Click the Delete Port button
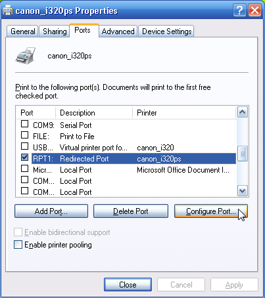The image size is (265, 298). tap(131, 211)
